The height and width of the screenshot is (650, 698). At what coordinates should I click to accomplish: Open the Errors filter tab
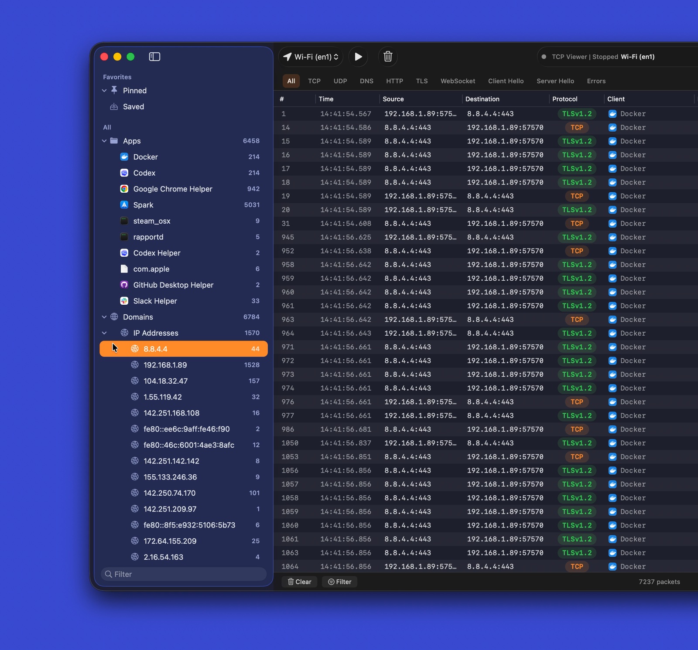pos(596,81)
